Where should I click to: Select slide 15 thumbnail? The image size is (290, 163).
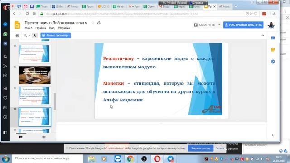pyautogui.click(x=34, y=54)
